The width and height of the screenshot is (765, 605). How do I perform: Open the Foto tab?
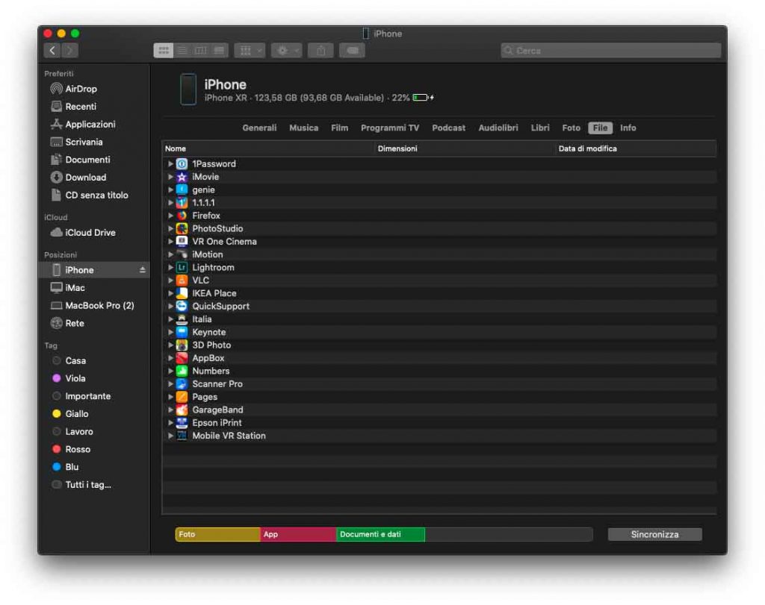tap(571, 128)
